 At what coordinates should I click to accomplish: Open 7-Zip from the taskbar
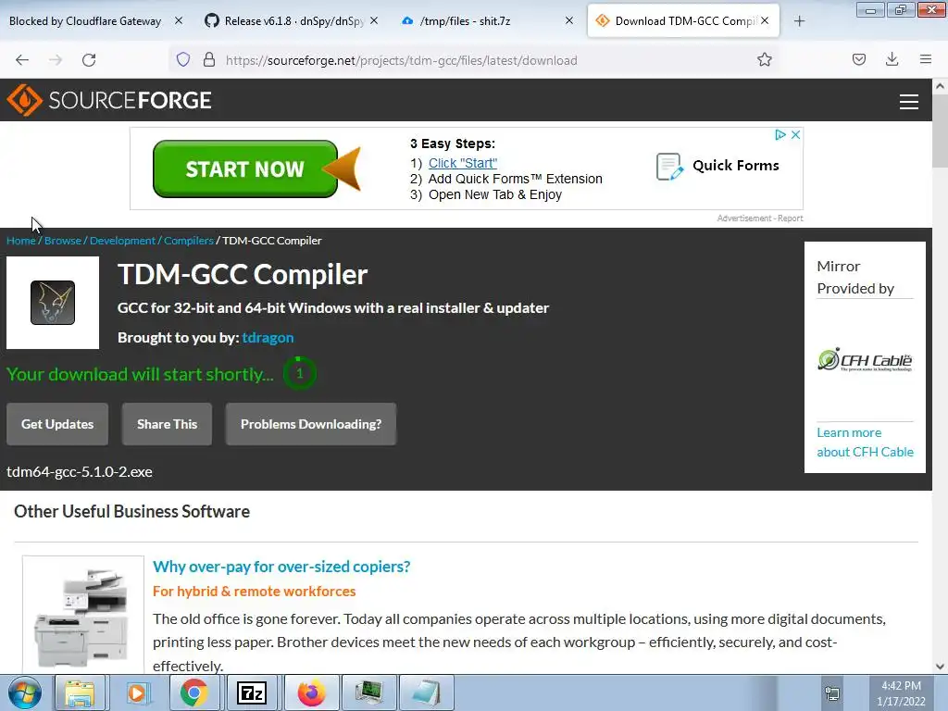coord(252,692)
